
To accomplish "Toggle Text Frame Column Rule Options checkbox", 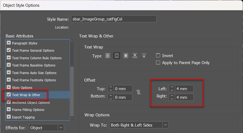I will 9,58.
